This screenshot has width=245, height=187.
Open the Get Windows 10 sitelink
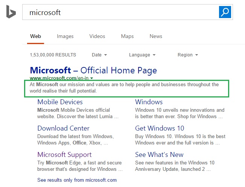tap(160, 128)
